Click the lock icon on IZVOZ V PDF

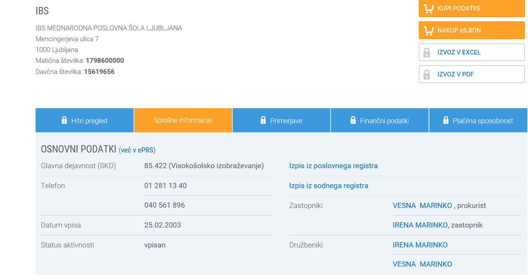click(x=426, y=74)
